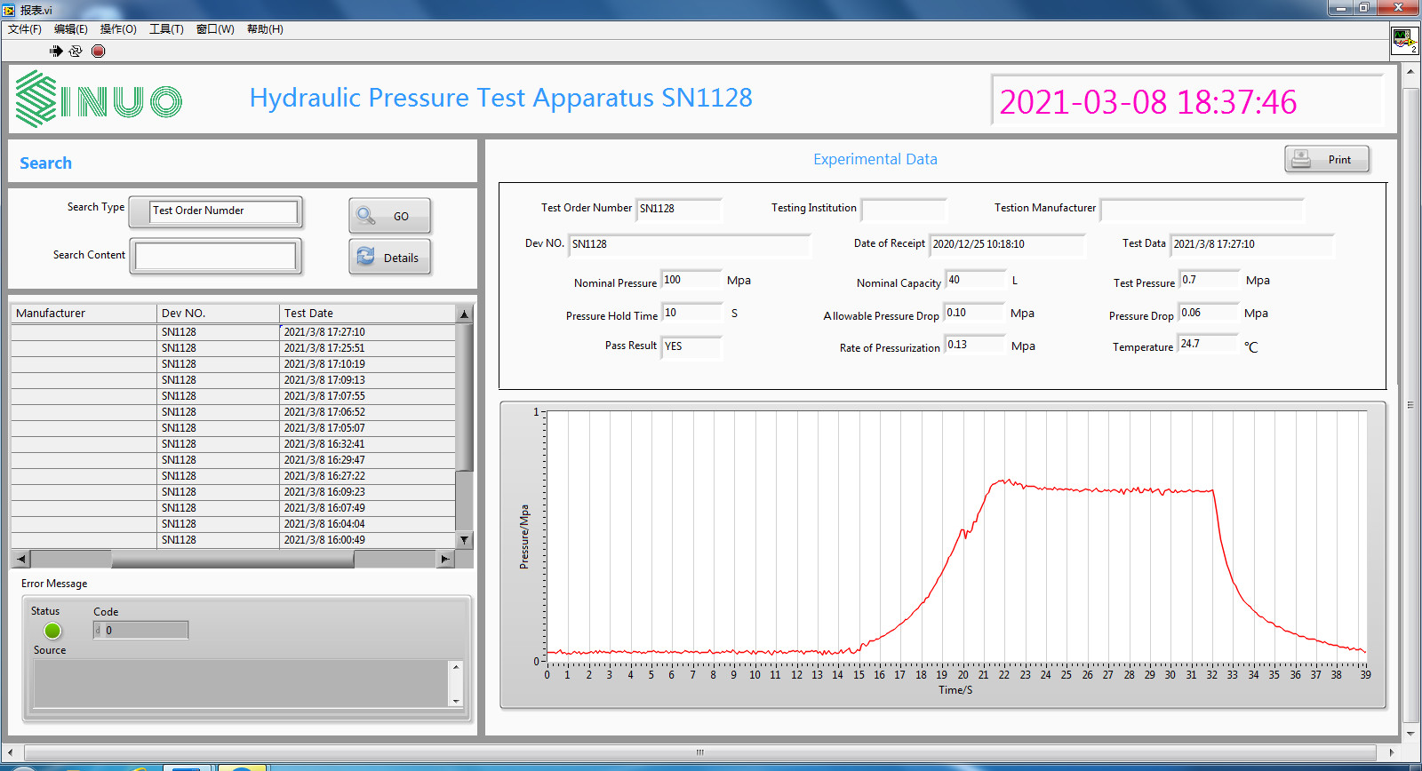Click the Details button
This screenshot has width=1422, height=771.
390,258
